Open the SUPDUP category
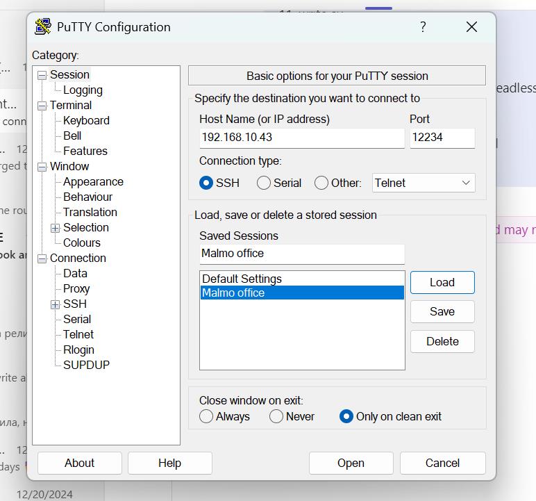 point(87,365)
